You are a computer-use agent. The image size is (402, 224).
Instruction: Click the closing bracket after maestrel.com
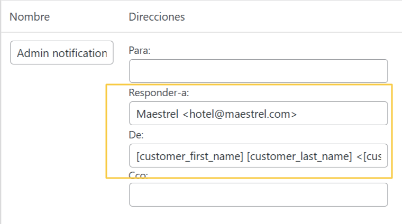click(x=294, y=114)
